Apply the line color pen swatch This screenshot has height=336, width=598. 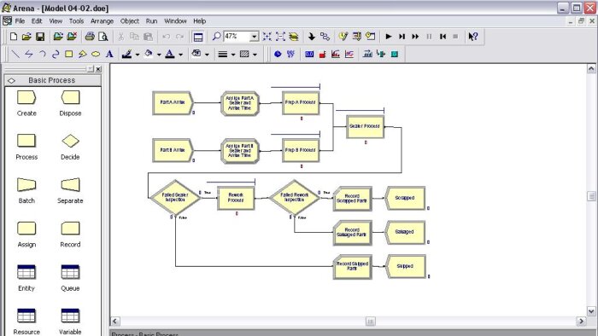[x=127, y=54]
